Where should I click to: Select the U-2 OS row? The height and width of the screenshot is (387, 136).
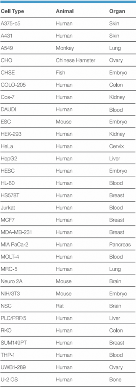pyautogui.click(x=68, y=379)
